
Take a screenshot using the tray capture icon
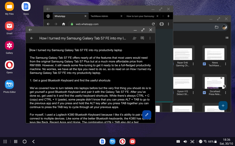pyautogui.click(x=192, y=142)
